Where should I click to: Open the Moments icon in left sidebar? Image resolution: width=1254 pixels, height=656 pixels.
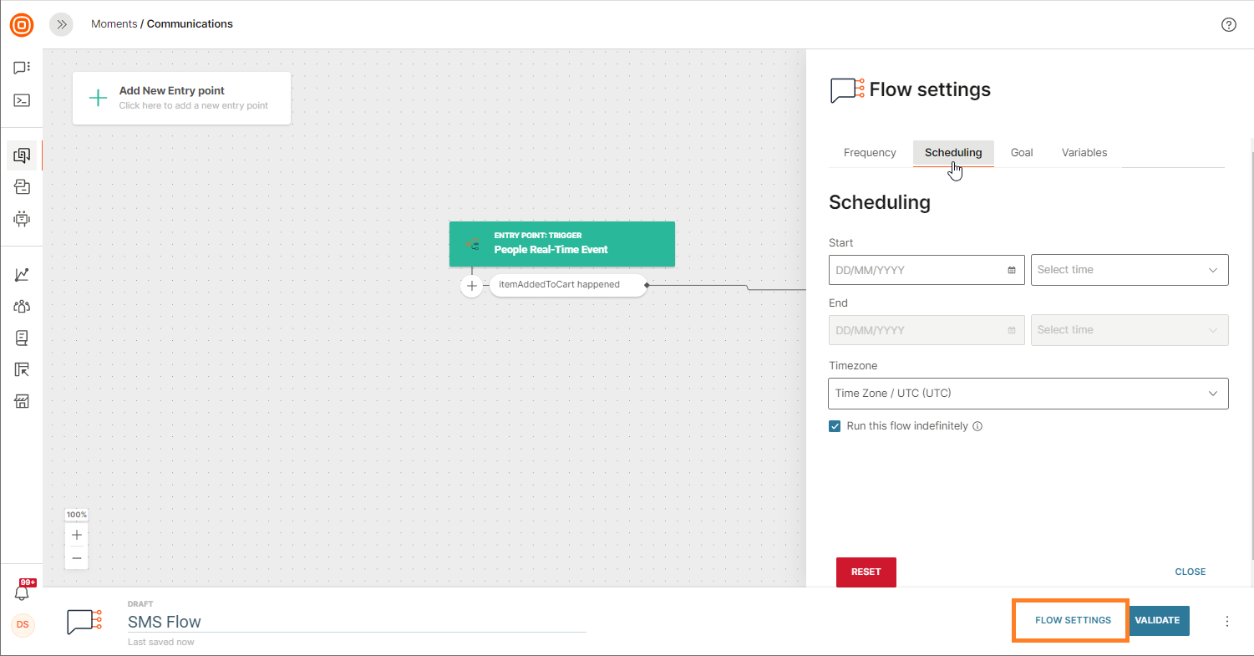[x=22, y=155]
